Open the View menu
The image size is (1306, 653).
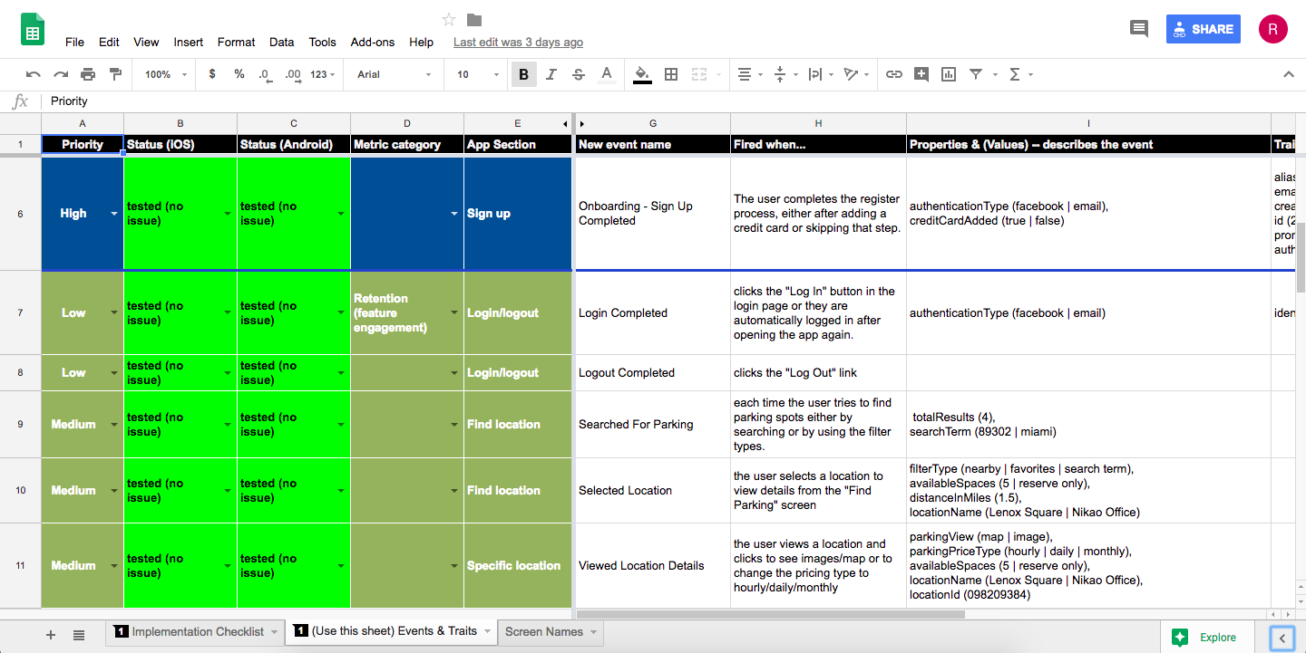(x=146, y=42)
